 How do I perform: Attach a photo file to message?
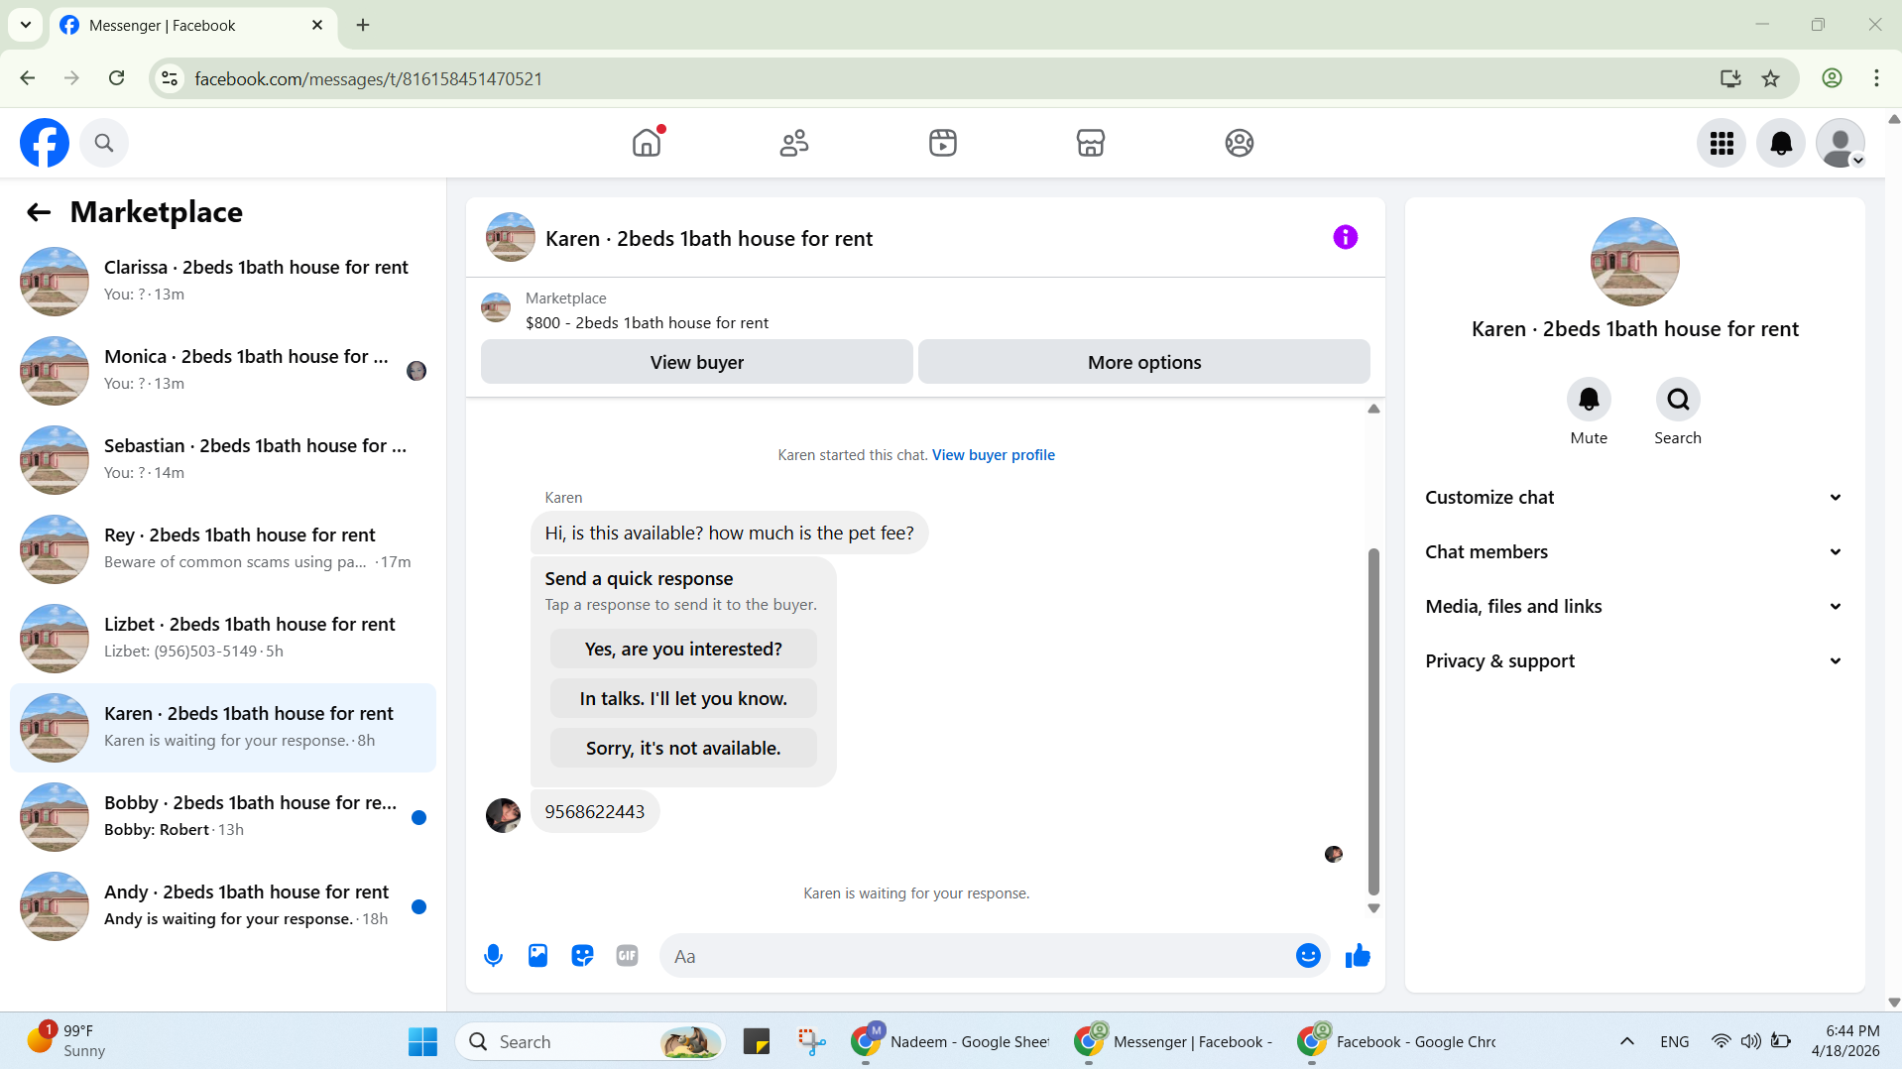(x=537, y=956)
